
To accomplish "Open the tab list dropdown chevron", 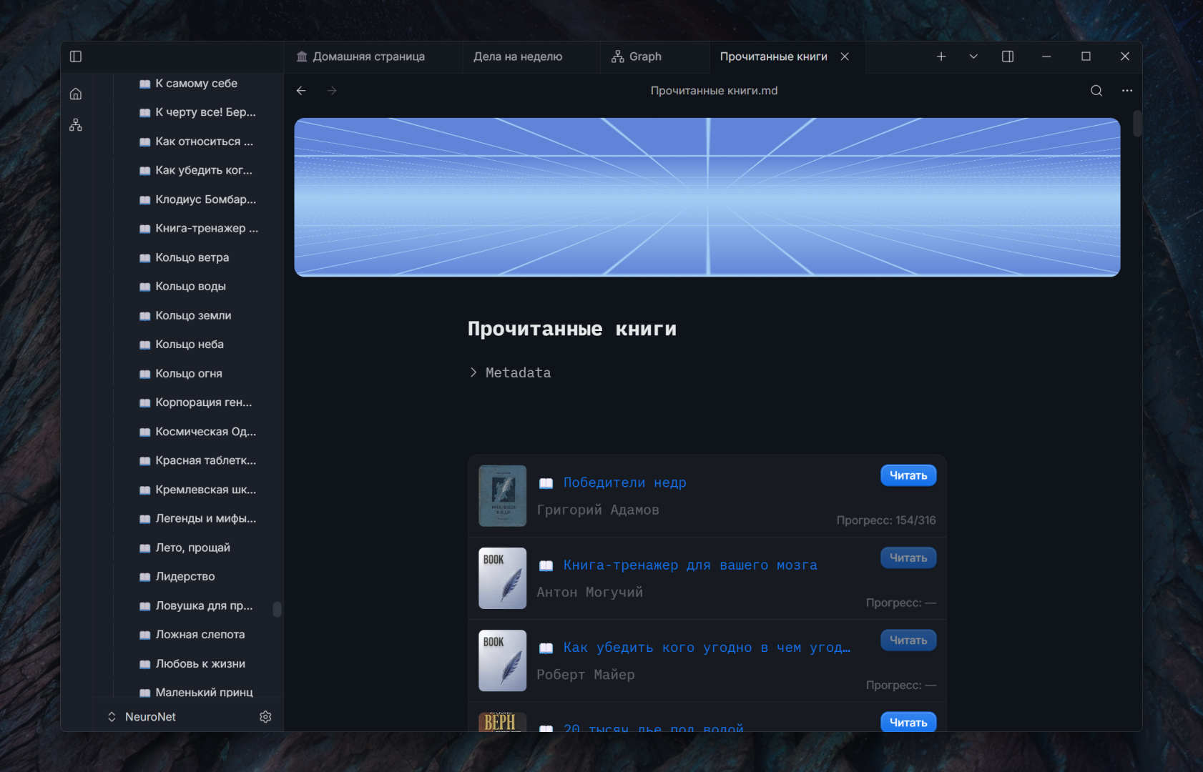I will (x=973, y=56).
